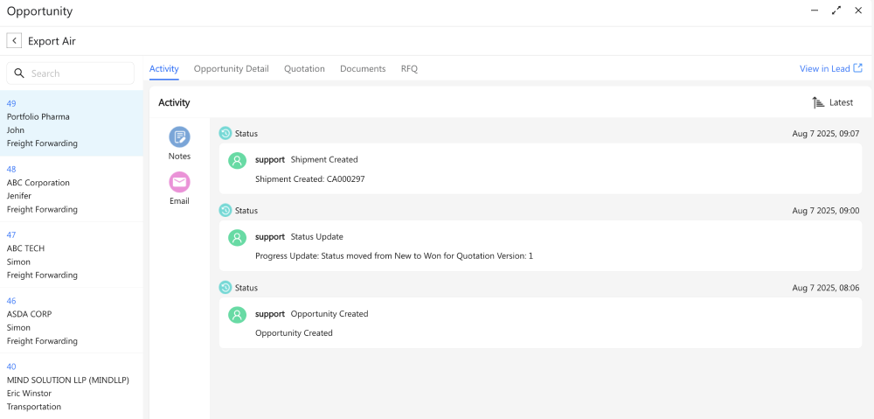
Task: Click the Notes icon in Activity panel
Action: point(179,136)
